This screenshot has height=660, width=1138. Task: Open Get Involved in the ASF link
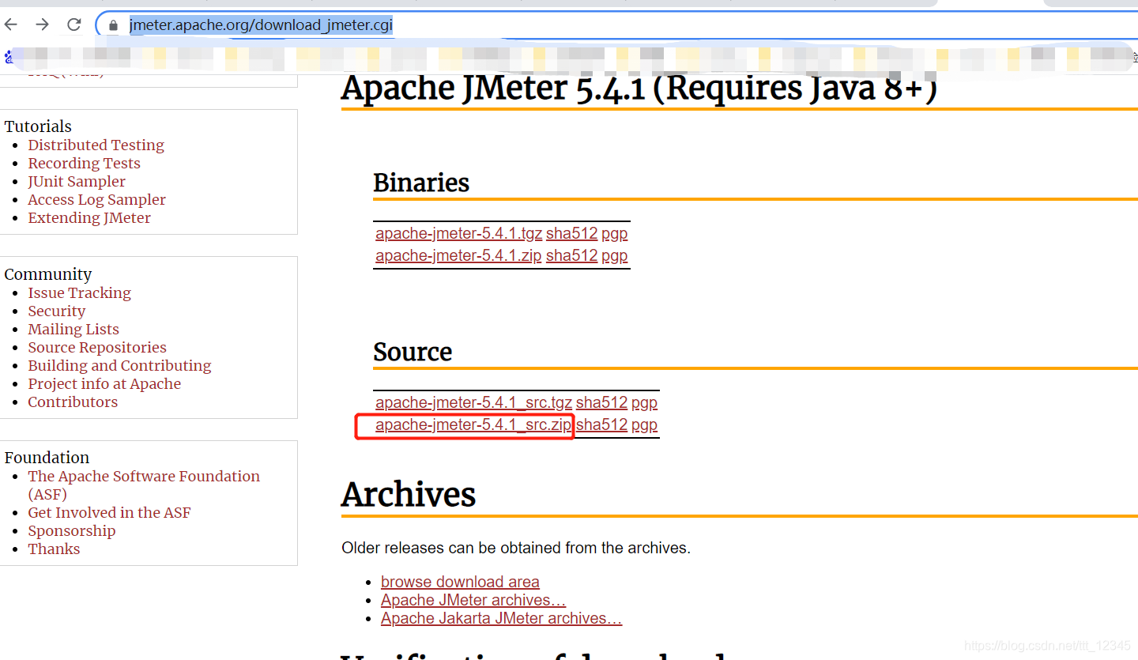(x=109, y=512)
